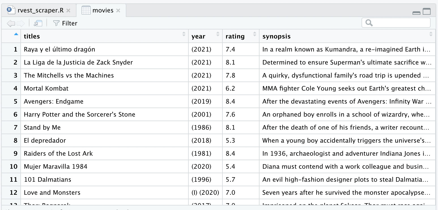This screenshot has width=438, height=210.
Task: Go forward with the right arrow icon
Action: tap(21, 23)
